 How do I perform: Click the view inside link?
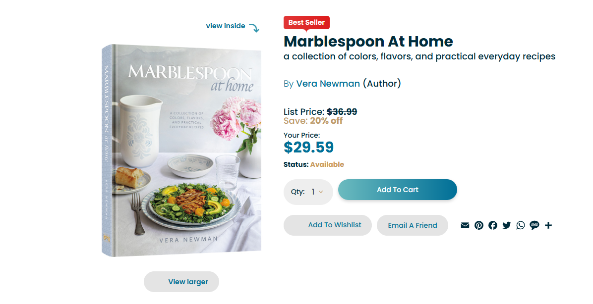coord(226,26)
